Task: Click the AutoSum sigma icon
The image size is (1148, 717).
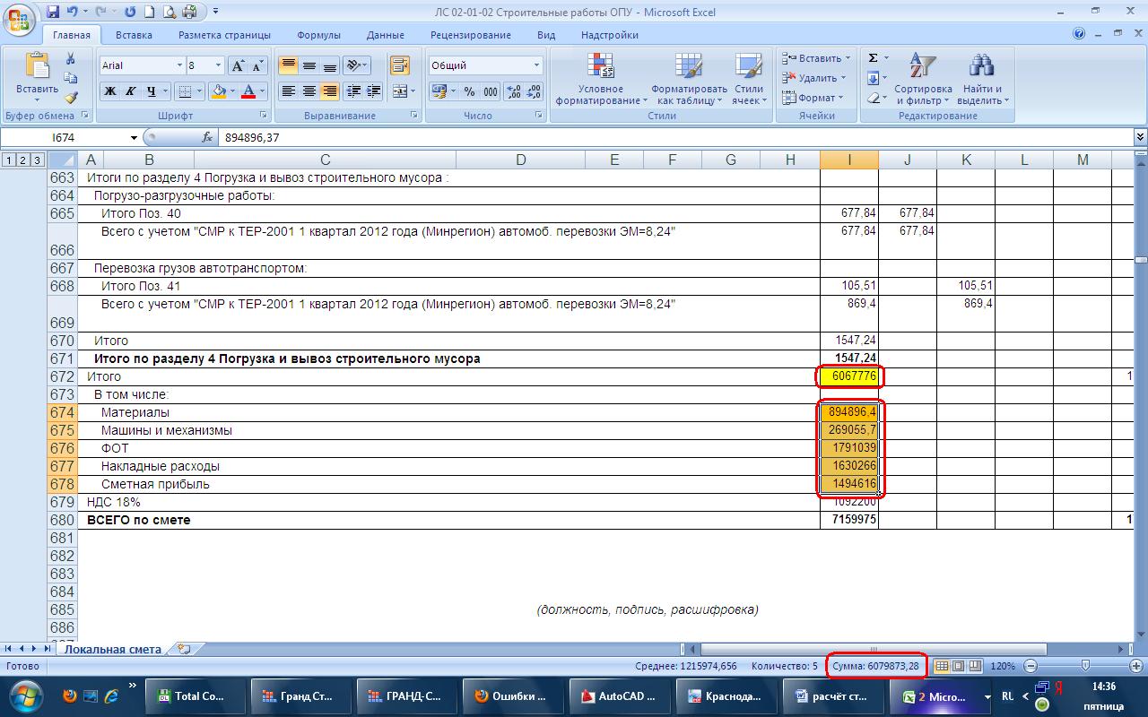Action: pyautogui.click(x=873, y=57)
